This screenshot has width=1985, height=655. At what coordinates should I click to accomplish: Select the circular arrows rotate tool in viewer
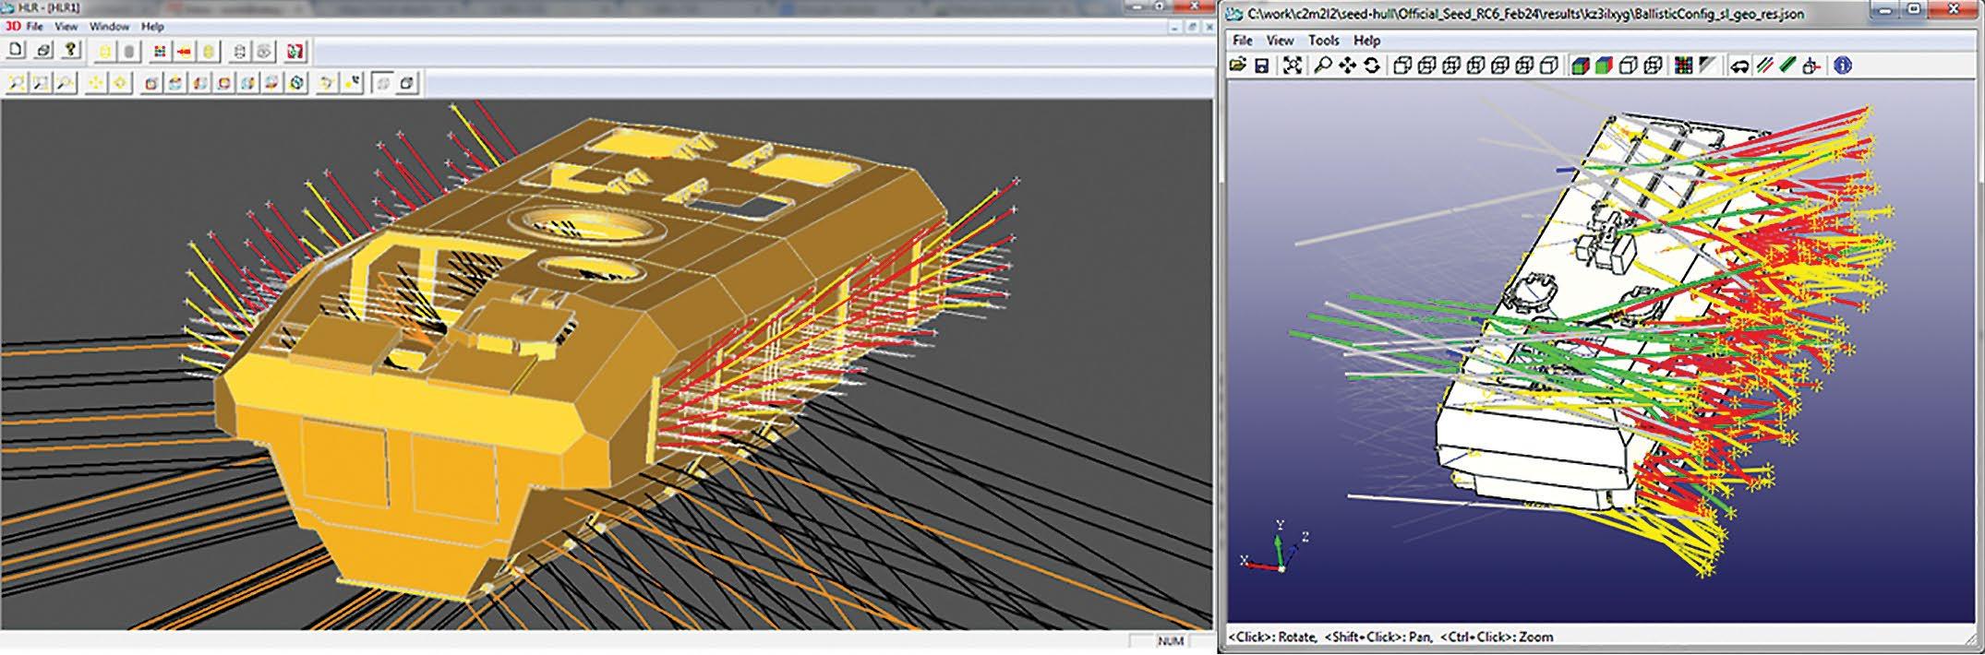point(1372,65)
